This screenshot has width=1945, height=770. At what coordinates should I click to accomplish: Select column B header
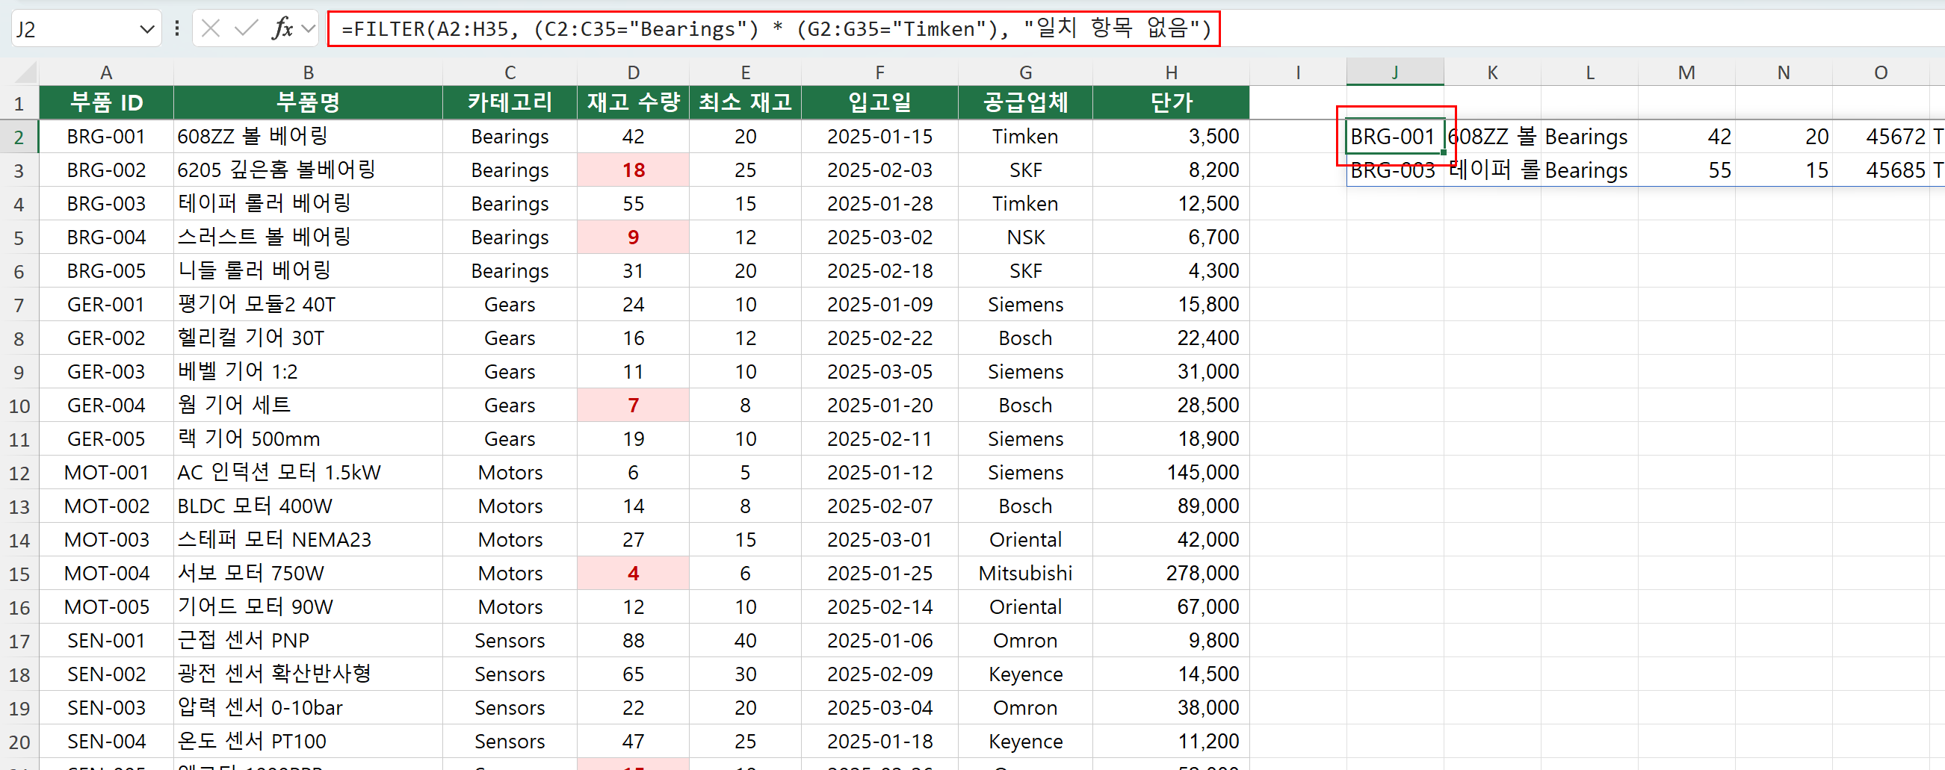[308, 72]
